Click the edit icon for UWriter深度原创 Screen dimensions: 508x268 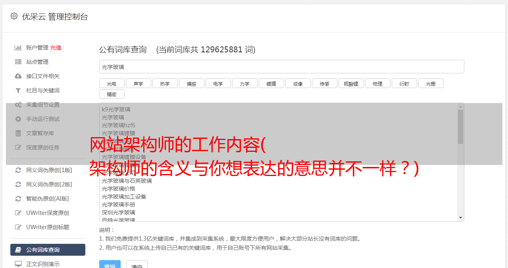click(x=18, y=213)
